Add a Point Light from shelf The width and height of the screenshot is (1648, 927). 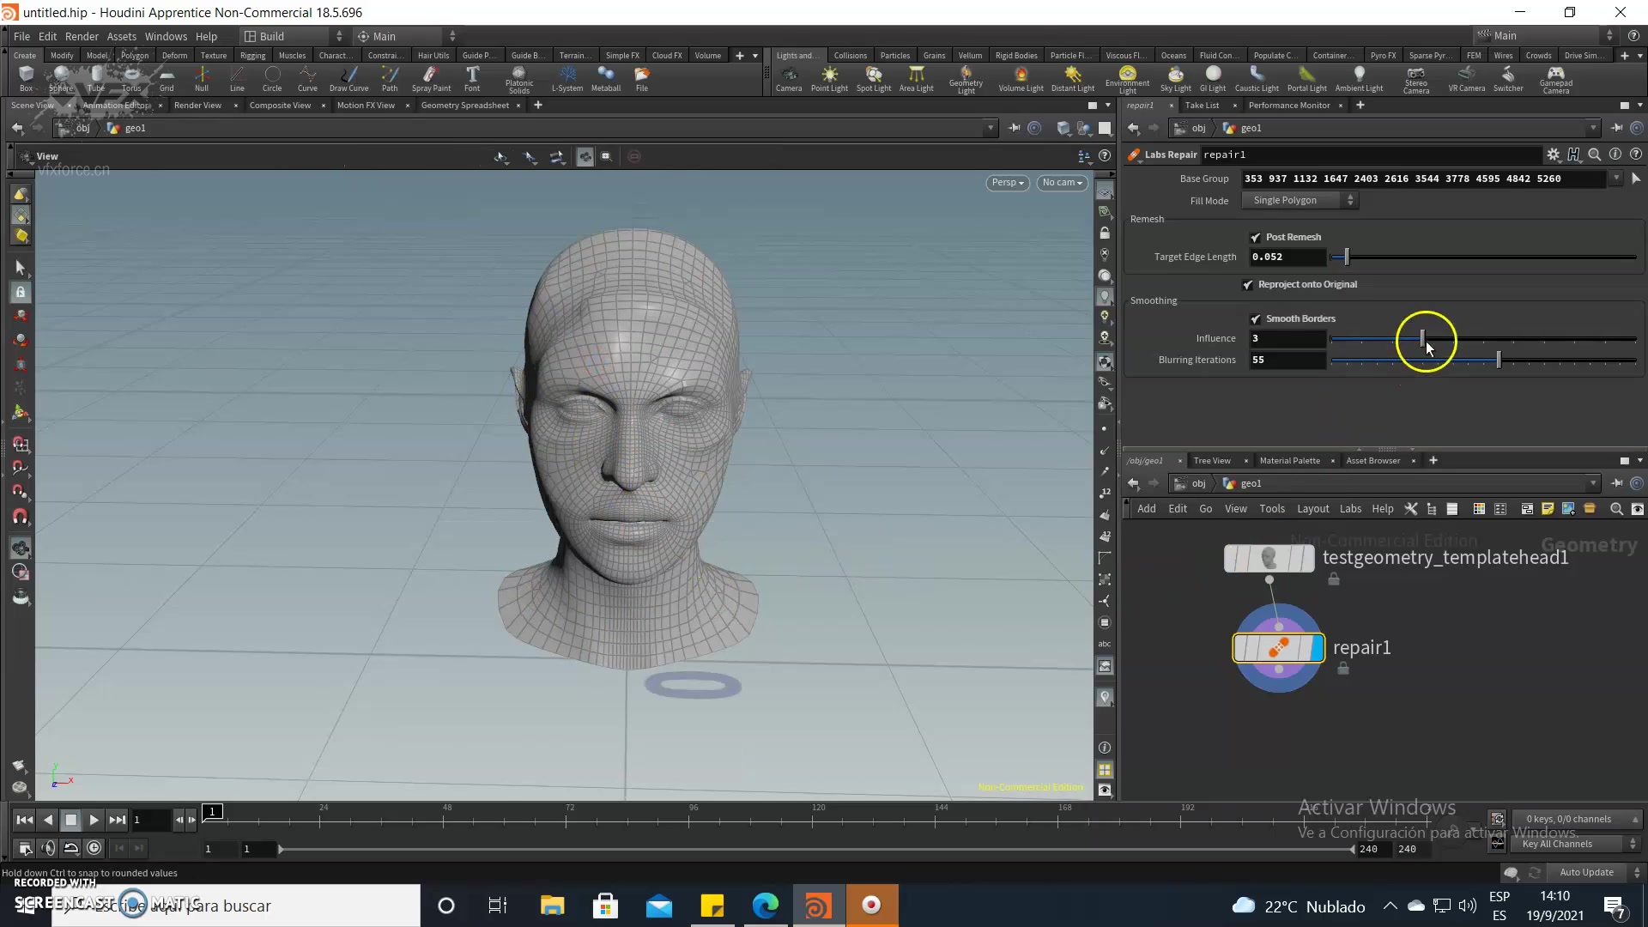point(829,77)
